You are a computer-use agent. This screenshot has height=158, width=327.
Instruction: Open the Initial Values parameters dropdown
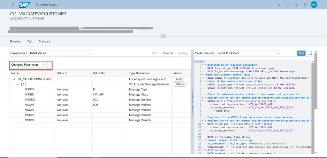click(x=61, y=53)
